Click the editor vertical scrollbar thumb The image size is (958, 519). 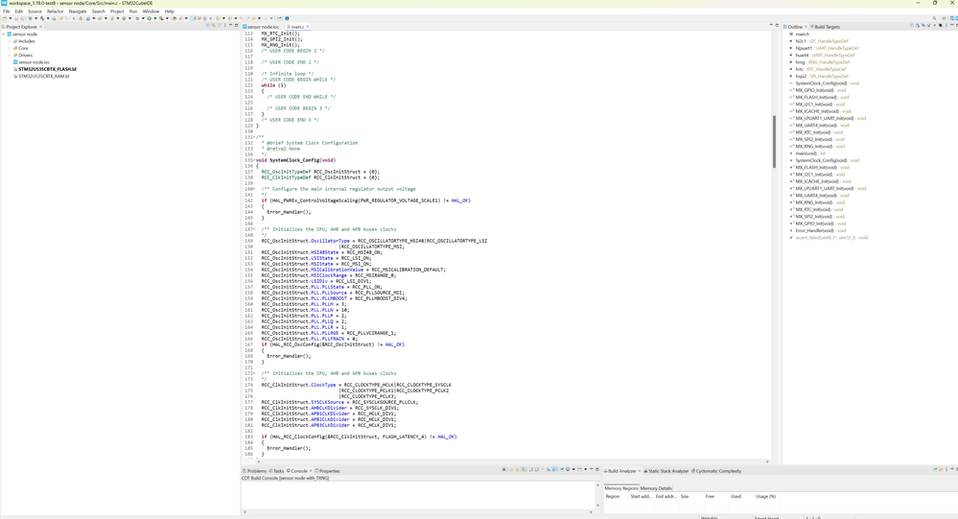click(x=774, y=141)
